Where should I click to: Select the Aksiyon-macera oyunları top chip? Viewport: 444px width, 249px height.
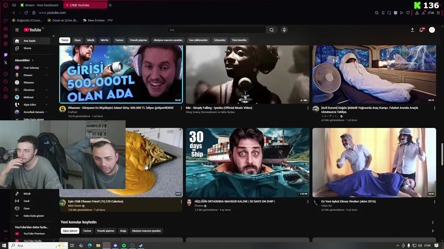pyautogui.click(x=168, y=40)
